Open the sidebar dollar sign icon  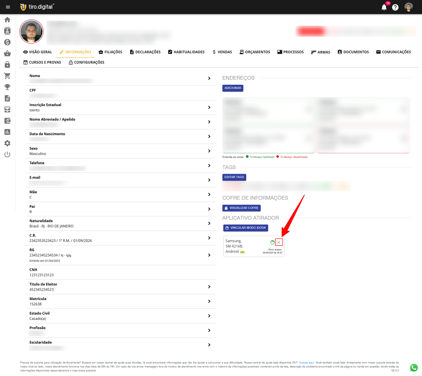(x=7, y=42)
